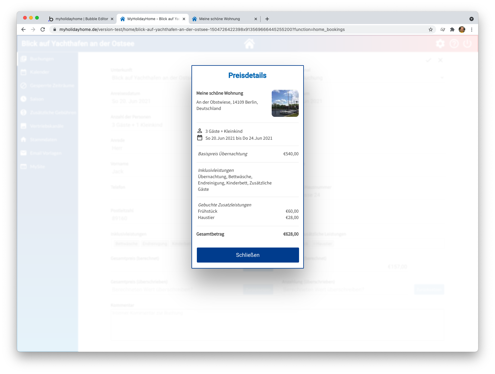Open a new browser tab
Viewport: 495px width, 374px height.
[267, 19]
